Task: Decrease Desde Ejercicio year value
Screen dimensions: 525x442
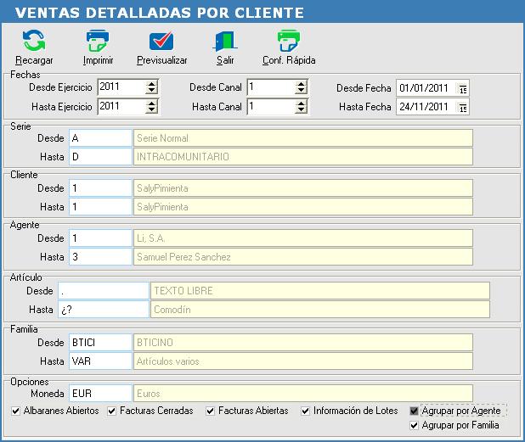Action: [152, 90]
